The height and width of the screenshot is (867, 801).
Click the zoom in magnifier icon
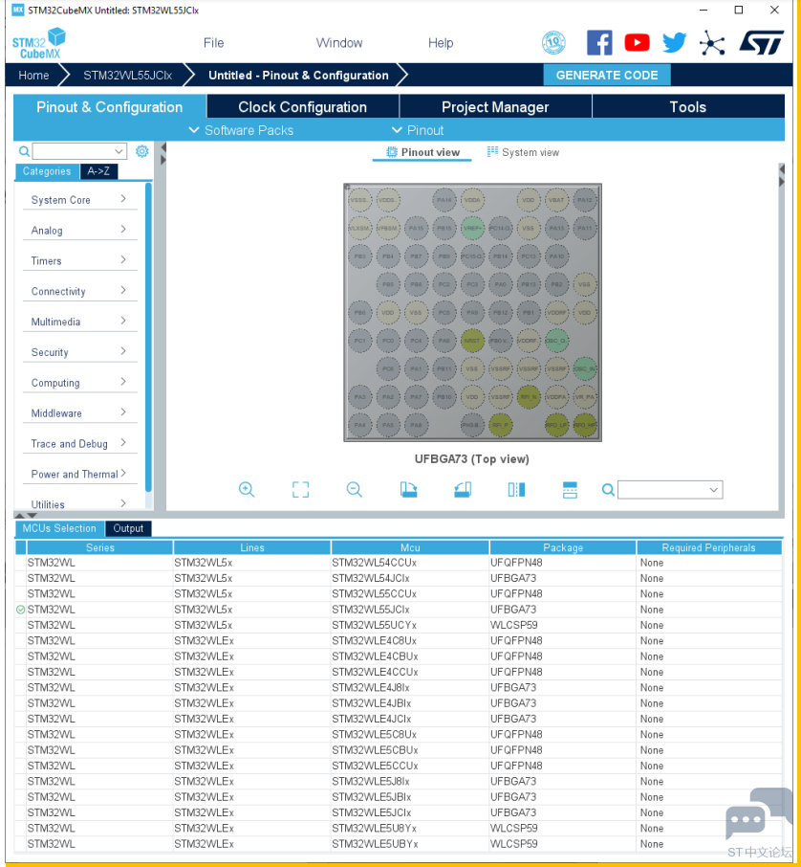pyautogui.click(x=247, y=490)
